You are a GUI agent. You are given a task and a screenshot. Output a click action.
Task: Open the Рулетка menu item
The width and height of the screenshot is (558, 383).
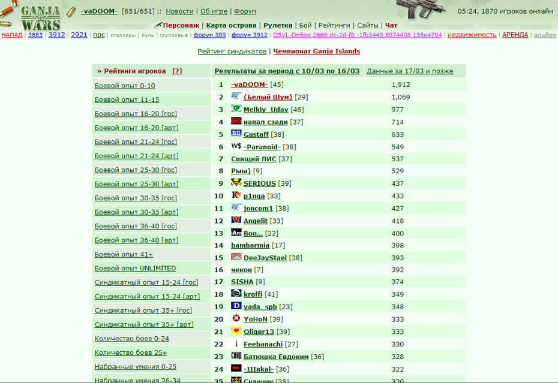click(x=278, y=25)
